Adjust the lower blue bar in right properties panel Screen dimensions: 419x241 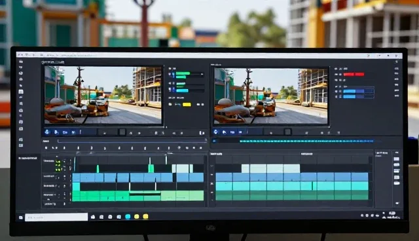[358, 97]
